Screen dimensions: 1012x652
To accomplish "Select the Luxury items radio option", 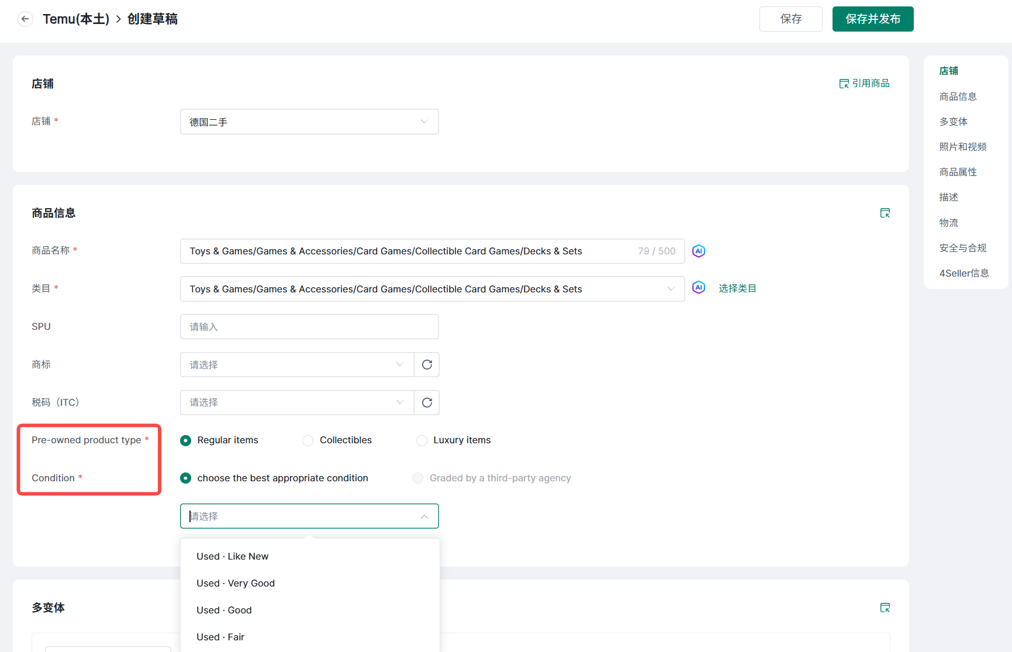I will [422, 441].
